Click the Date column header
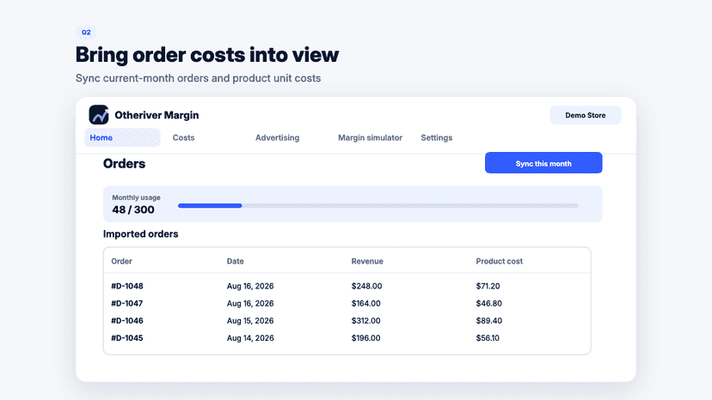The height and width of the screenshot is (400, 712). click(236, 261)
